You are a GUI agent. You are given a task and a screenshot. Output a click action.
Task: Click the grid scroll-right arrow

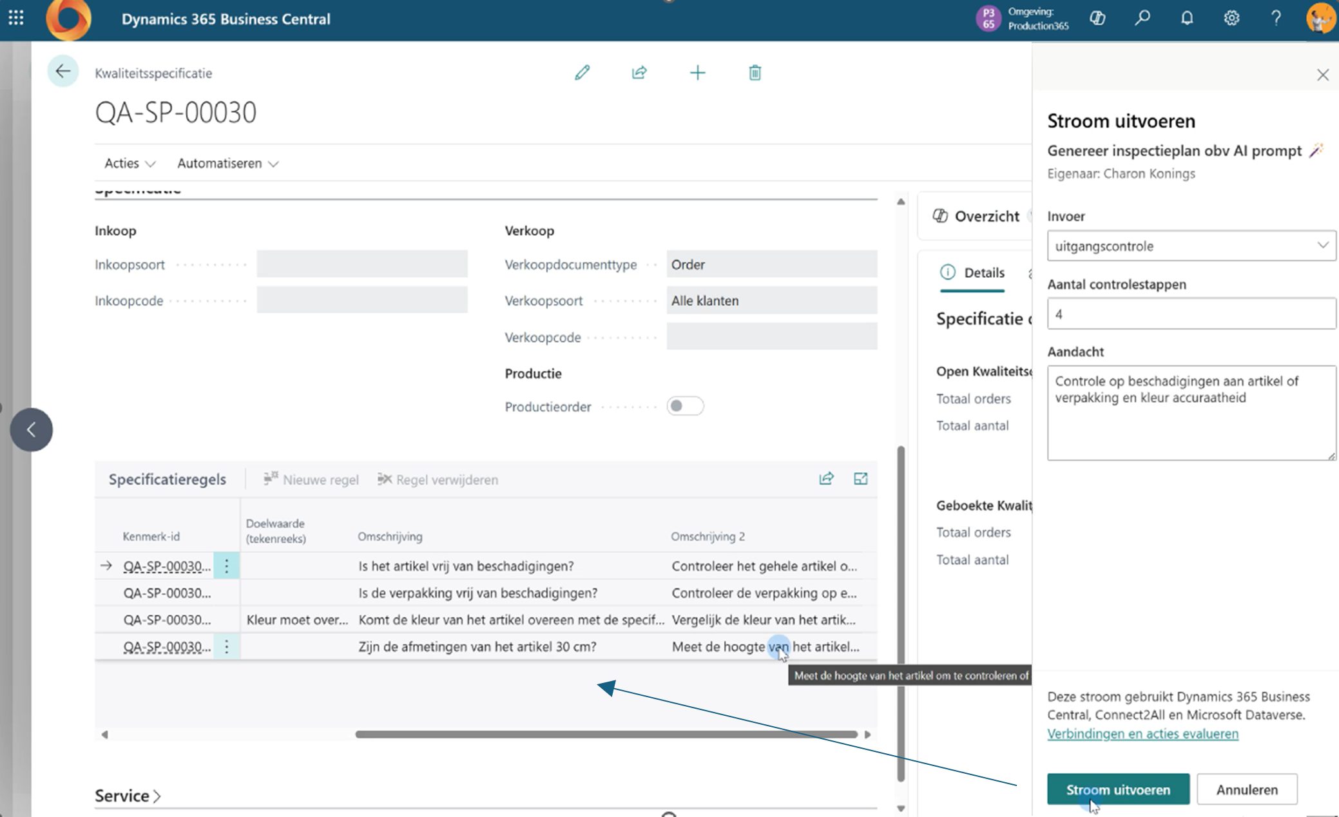[x=867, y=735]
